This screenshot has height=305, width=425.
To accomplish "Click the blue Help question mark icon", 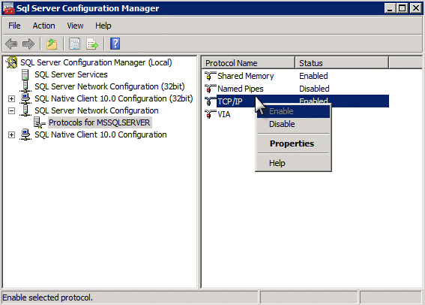I will [115, 44].
